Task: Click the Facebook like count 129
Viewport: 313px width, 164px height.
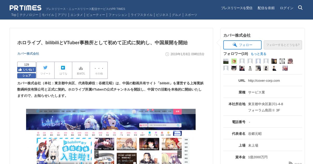Action: [27, 65]
